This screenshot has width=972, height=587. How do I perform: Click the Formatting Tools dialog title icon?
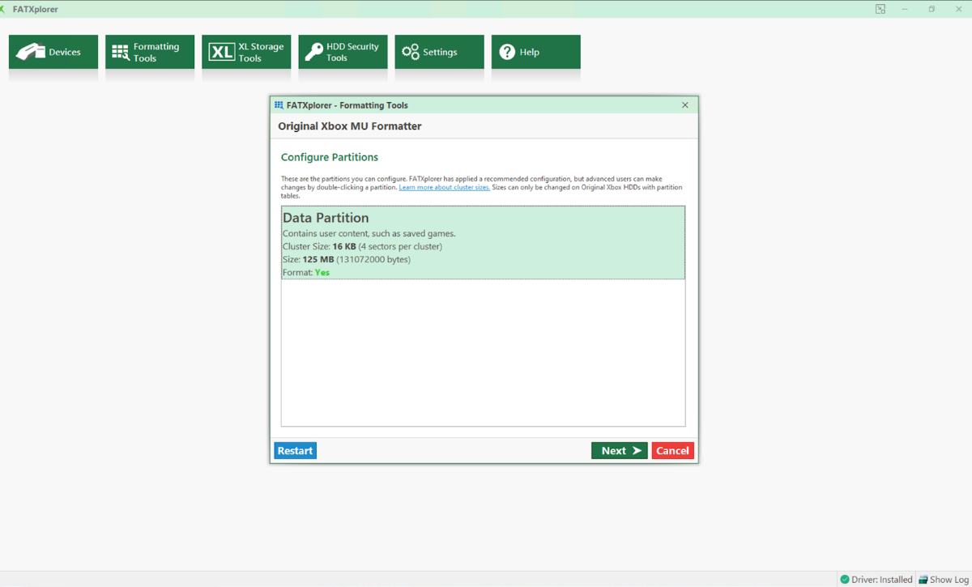279,105
